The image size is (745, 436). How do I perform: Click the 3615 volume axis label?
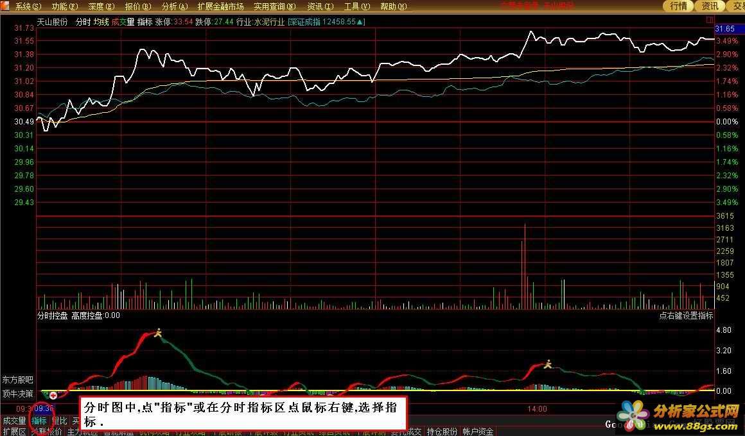(x=725, y=216)
